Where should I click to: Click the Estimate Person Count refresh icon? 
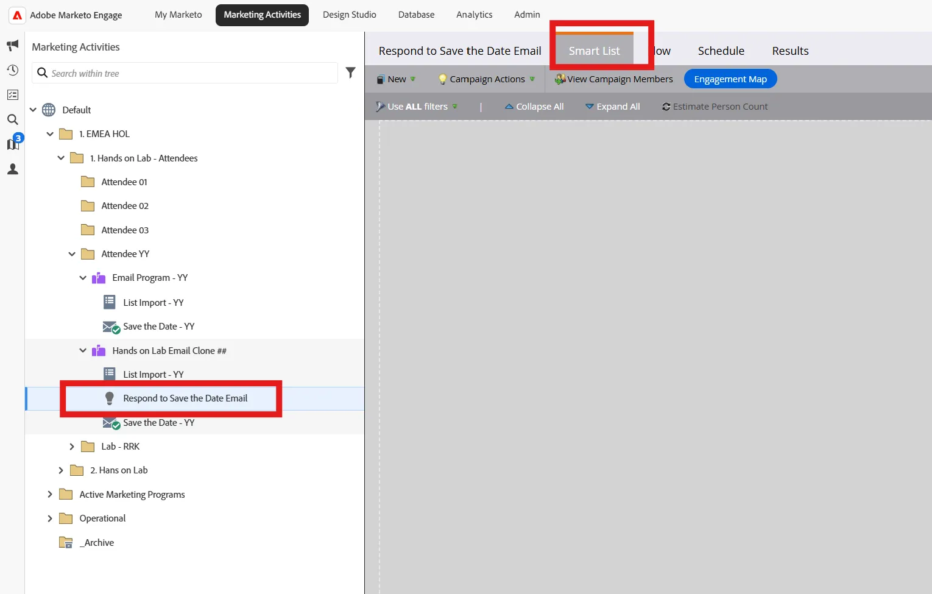pos(666,107)
